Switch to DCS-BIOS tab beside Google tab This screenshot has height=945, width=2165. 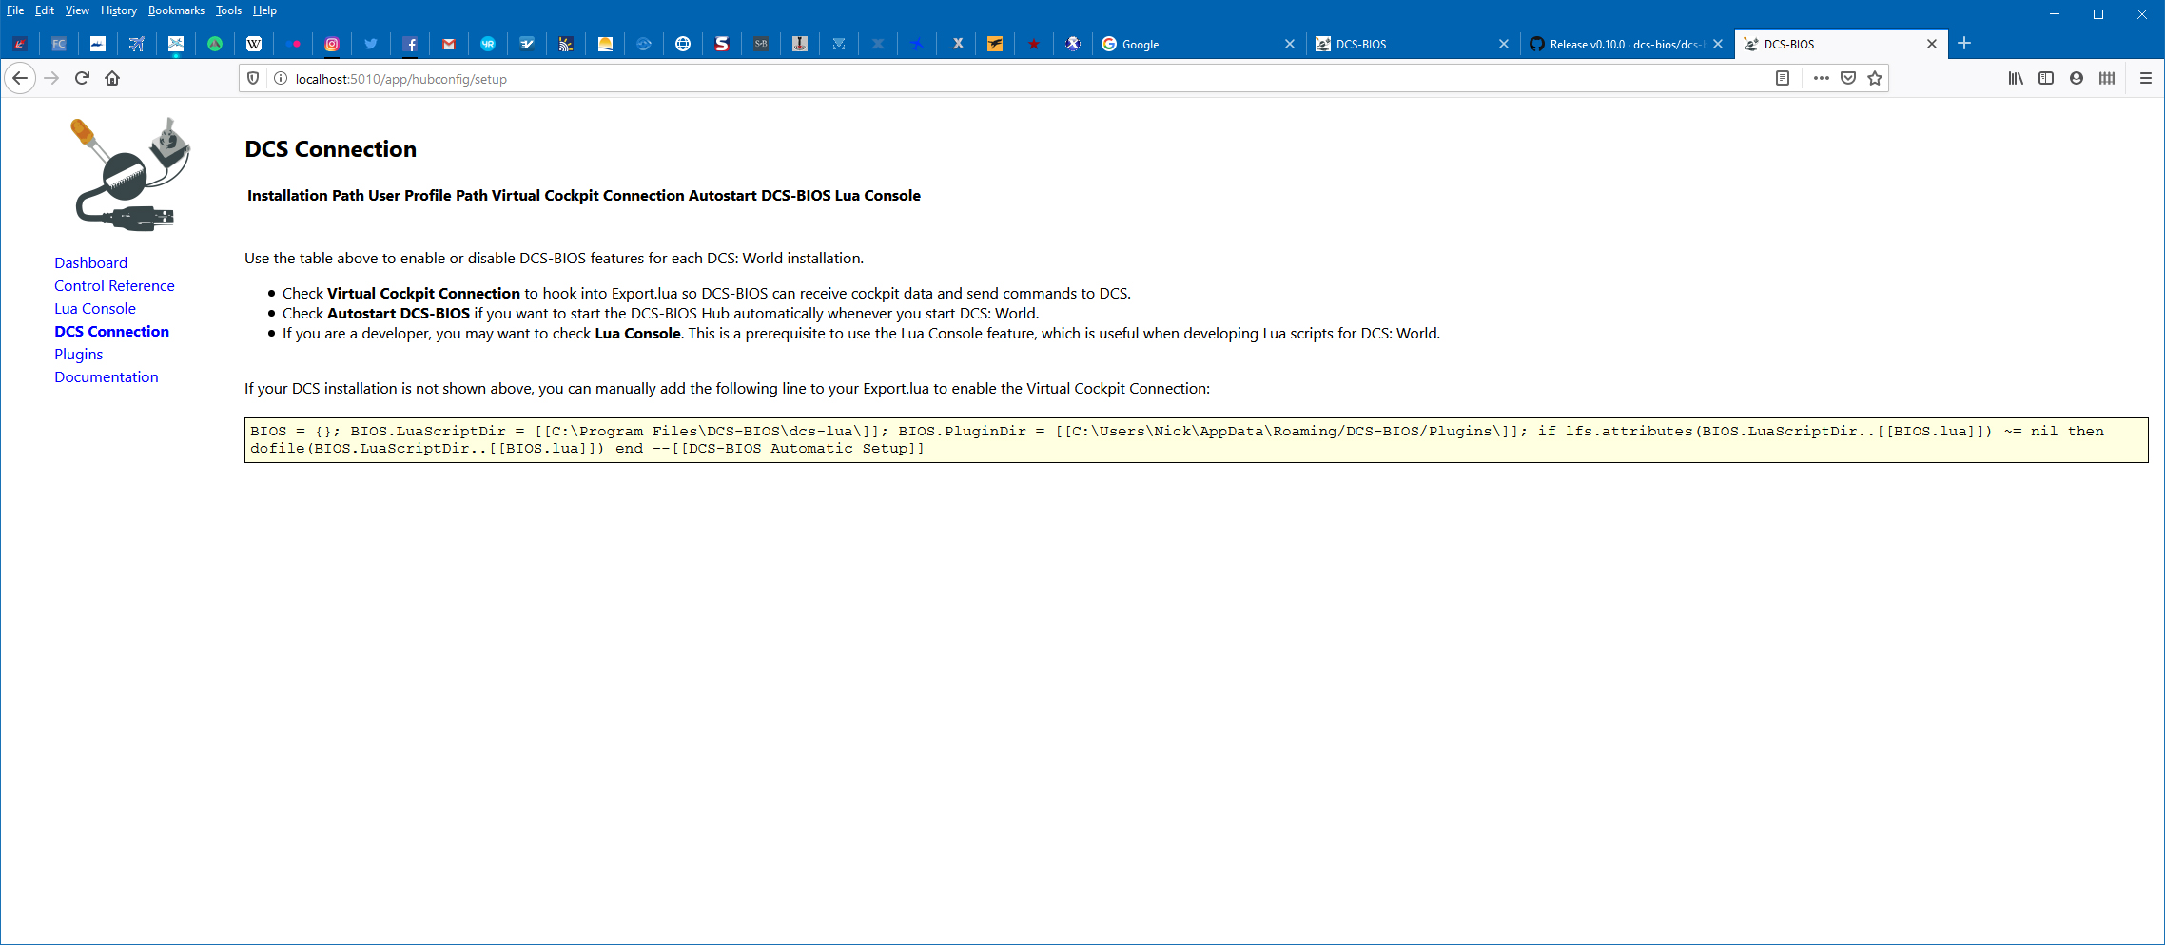coord(1412,44)
